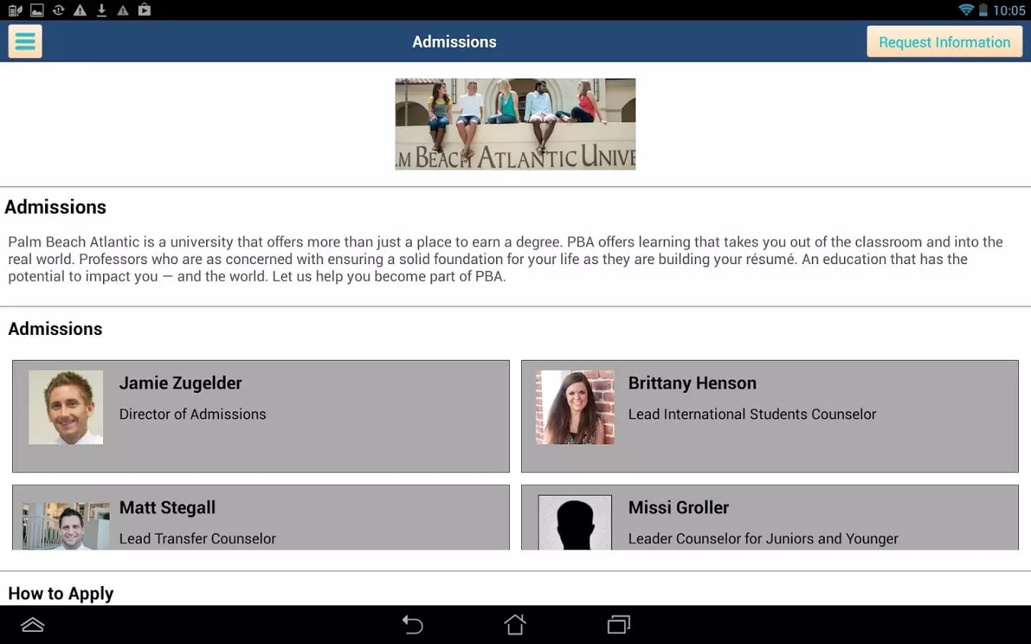
Task: Select Missi Groller's contact card
Action: 770,517
